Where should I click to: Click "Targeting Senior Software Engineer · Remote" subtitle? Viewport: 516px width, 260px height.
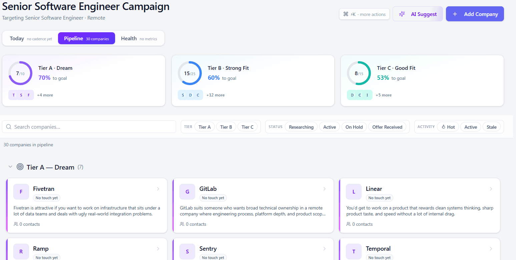click(54, 18)
